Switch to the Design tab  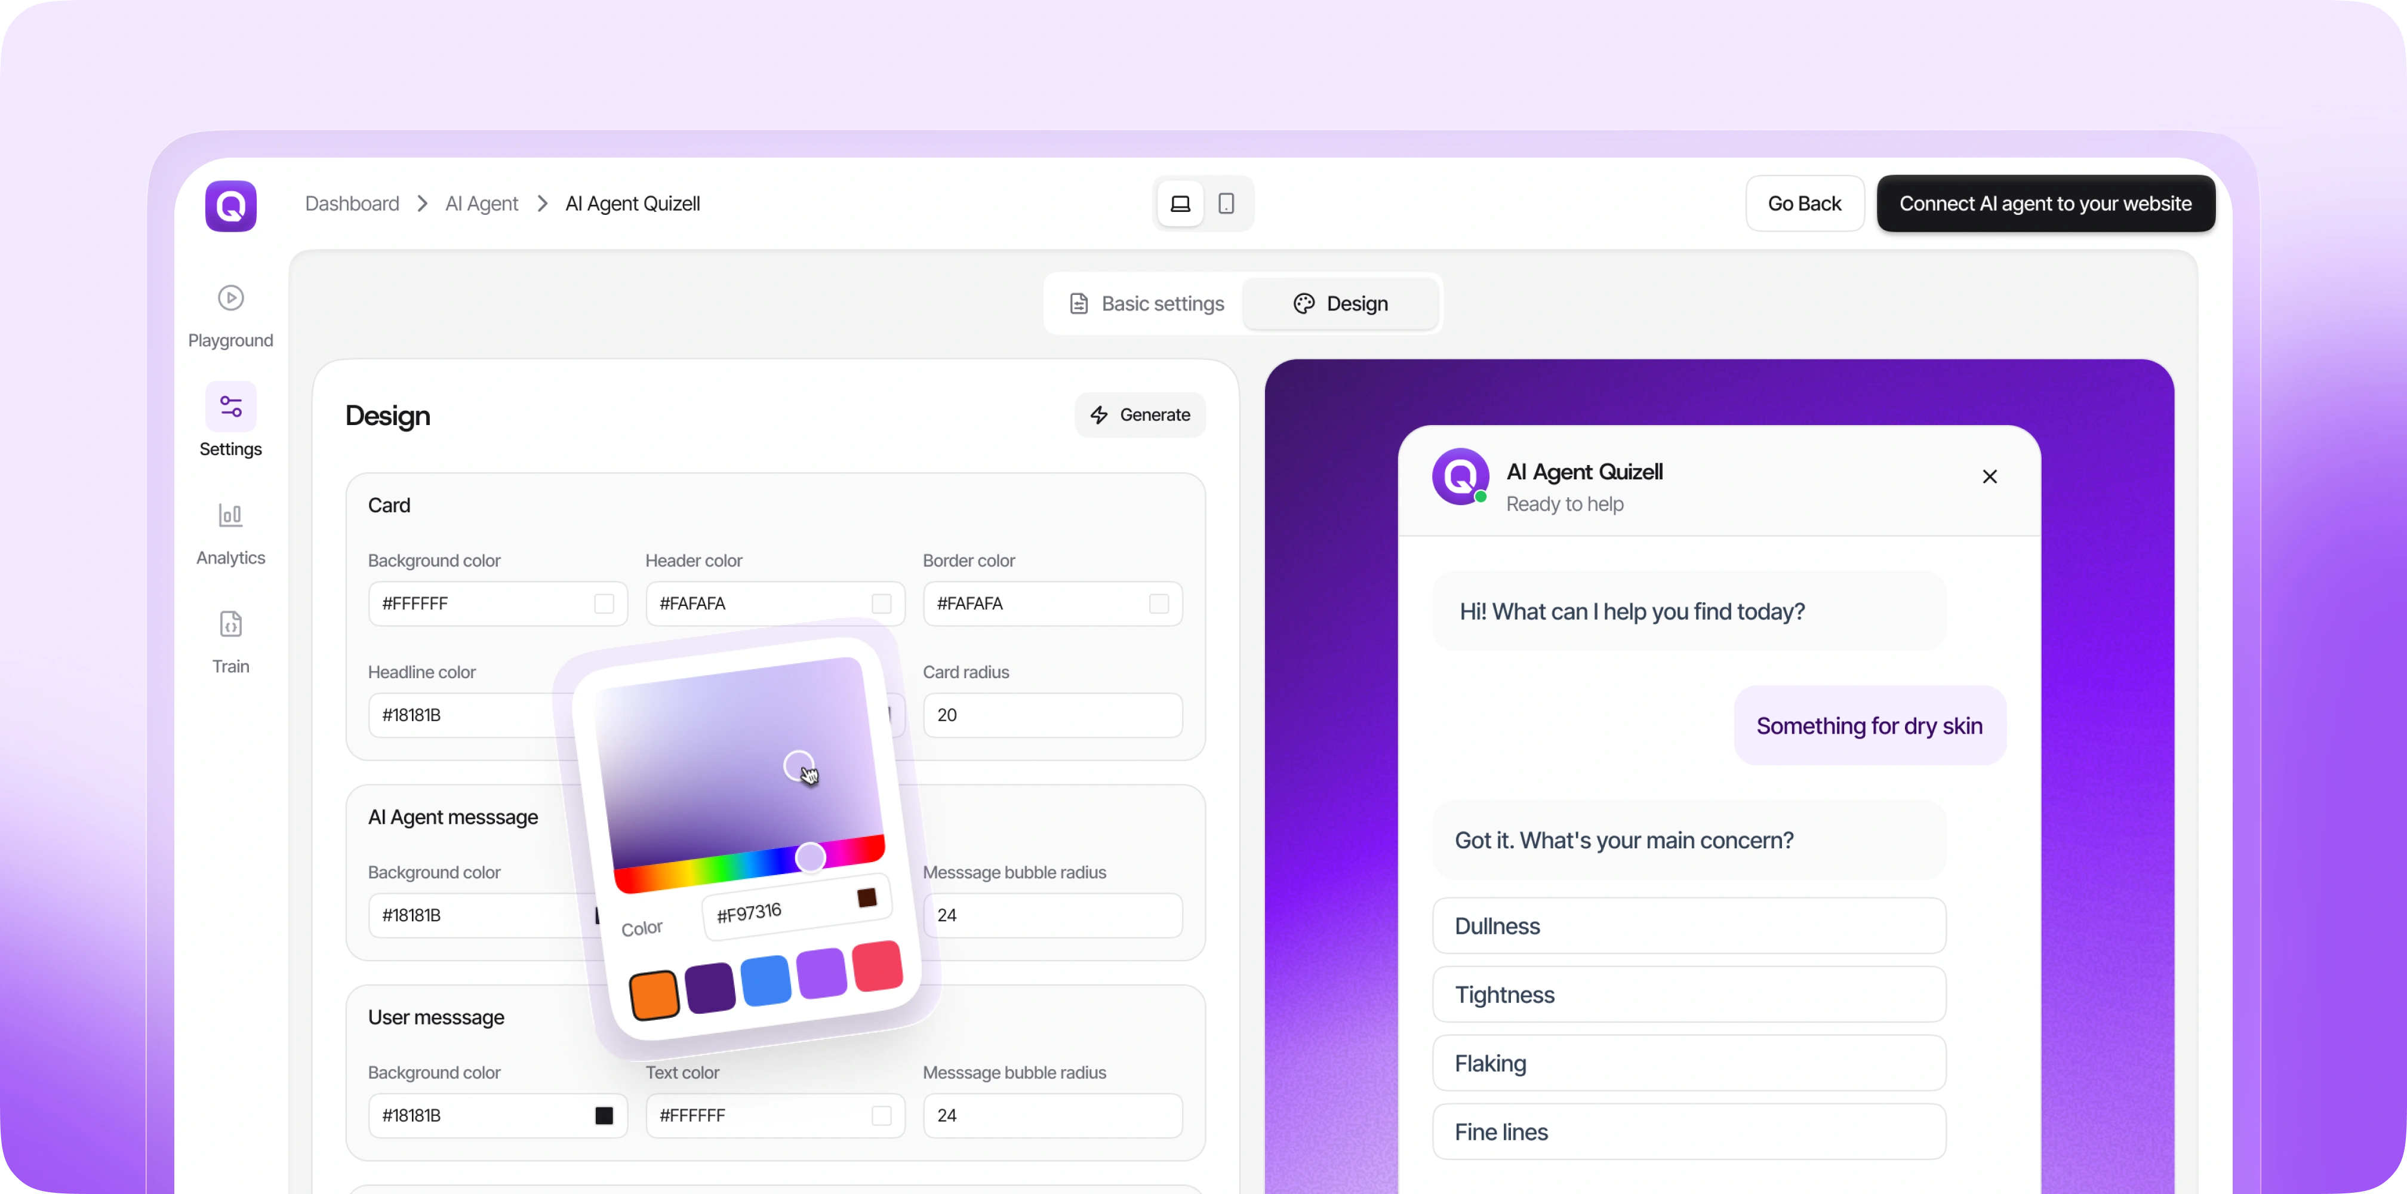click(x=1341, y=304)
